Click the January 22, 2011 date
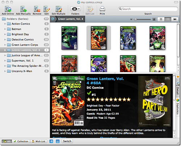This screenshot has height=146, width=181. 99,110
